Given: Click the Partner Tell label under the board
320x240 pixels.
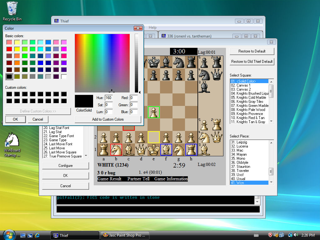Looking at the screenshot, I should pos(138,179).
